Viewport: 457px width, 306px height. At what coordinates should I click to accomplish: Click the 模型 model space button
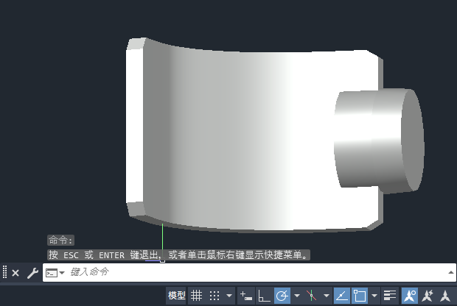click(x=176, y=296)
